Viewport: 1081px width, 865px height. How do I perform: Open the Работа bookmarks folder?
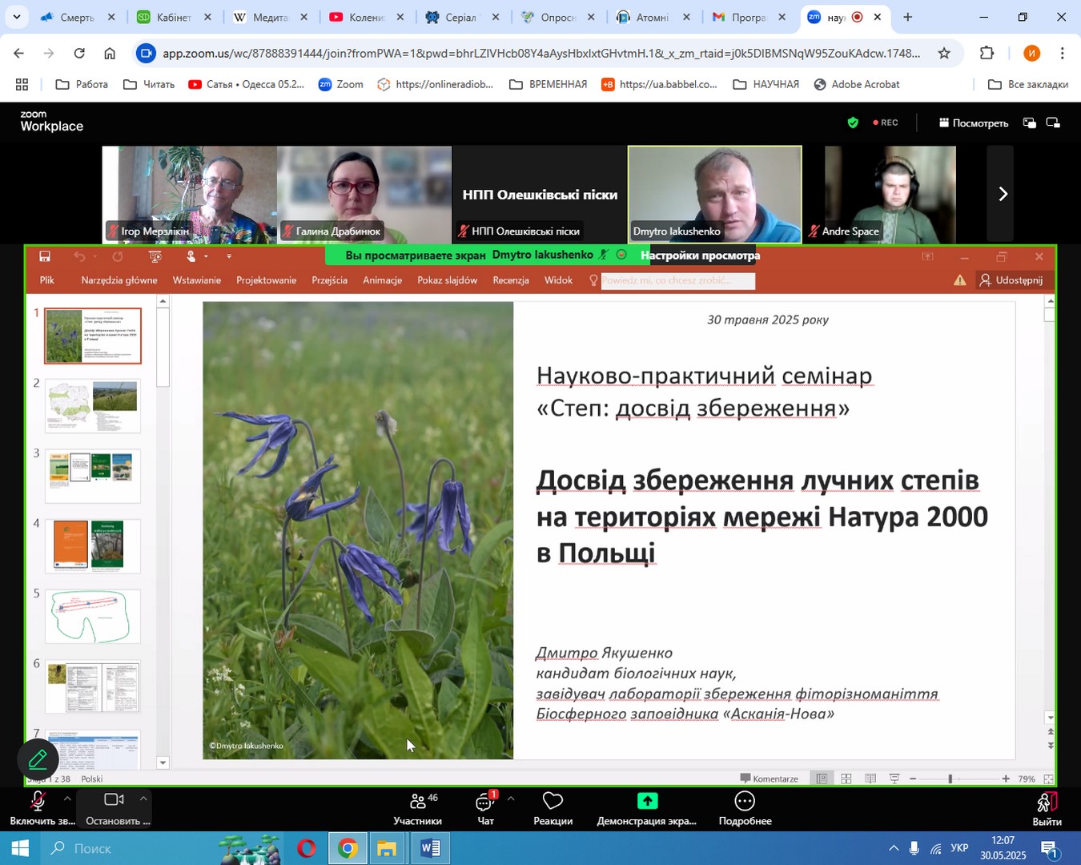coord(82,84)
